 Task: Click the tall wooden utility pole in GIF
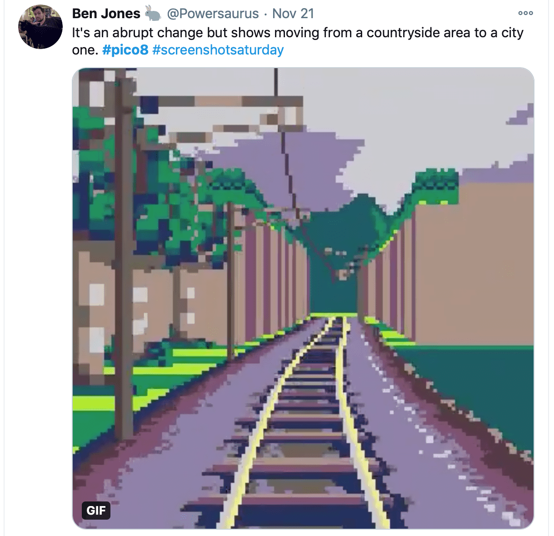click(x=124, y=254)
